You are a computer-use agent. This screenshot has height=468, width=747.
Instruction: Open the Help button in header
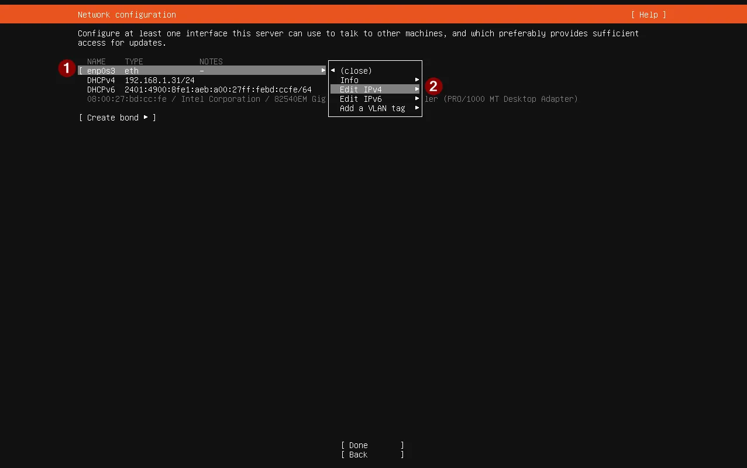coord(649,15)
